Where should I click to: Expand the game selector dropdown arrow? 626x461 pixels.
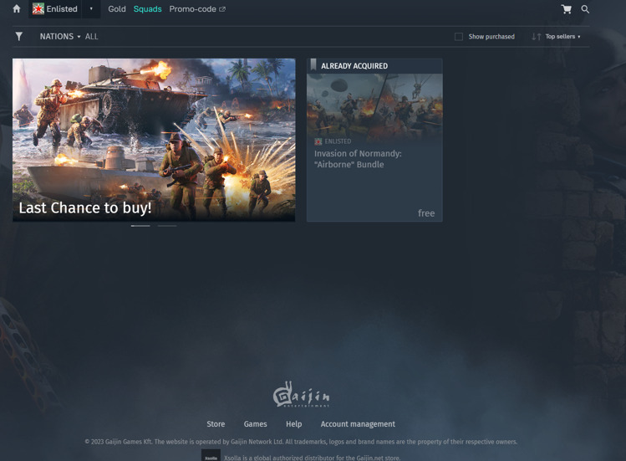click(91, 9)
